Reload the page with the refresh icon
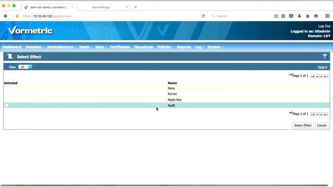333x187 pixels. (203, 16)
